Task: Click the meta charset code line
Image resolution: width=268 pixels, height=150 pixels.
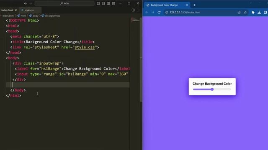Action: click(x=34, y=37)
